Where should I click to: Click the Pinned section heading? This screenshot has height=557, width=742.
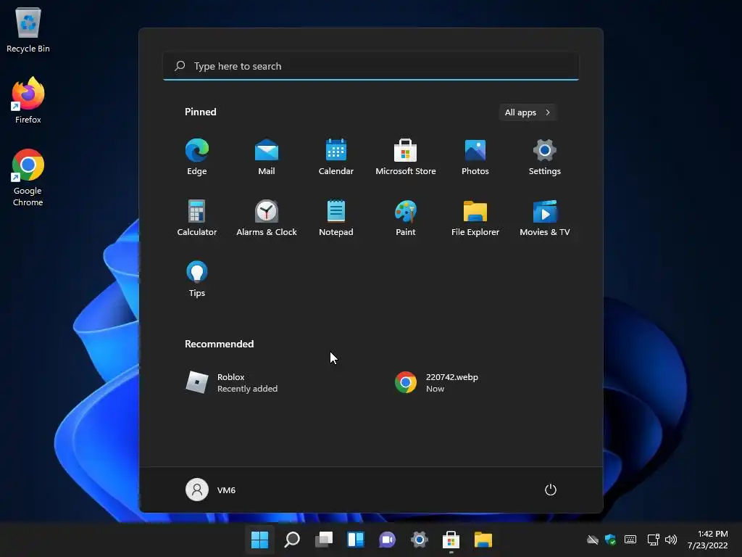201,112
